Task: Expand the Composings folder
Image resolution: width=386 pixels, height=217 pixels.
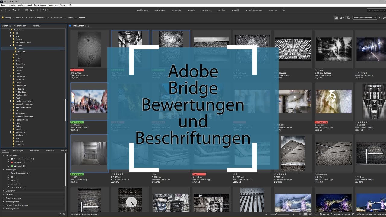Action: click(x=11, y=77)
